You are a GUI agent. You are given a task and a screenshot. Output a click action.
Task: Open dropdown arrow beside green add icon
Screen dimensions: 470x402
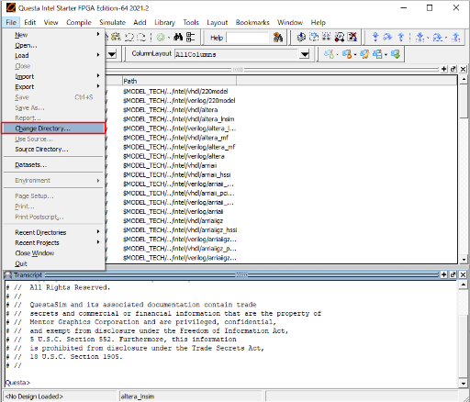pos(169,38)
